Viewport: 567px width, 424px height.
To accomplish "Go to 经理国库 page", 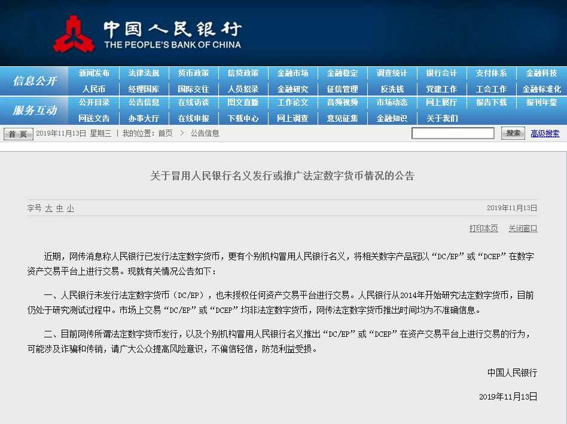I will (x=144, y=89).
